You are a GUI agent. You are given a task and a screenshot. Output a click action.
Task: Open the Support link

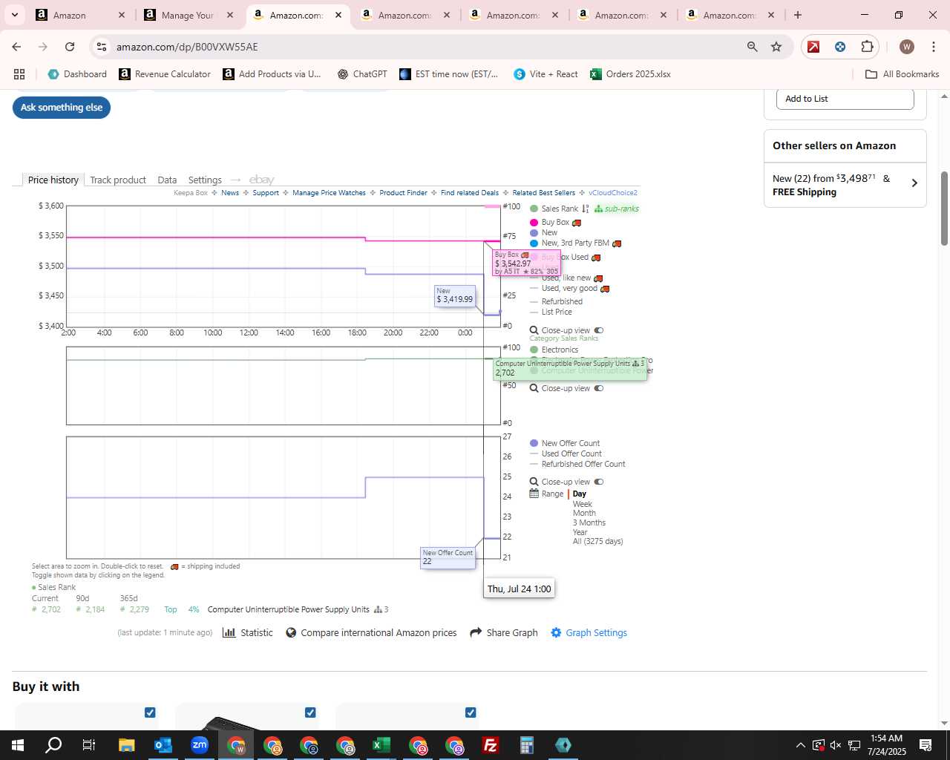pos(266,193)
